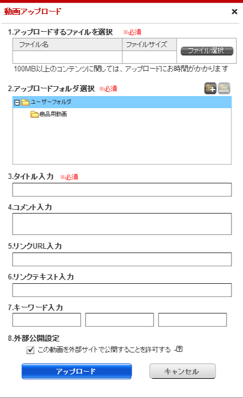This screenshot has height=398, width=243.
Task: Click the ユーザーフォルダ folder icon
Action: pos(25,102)
